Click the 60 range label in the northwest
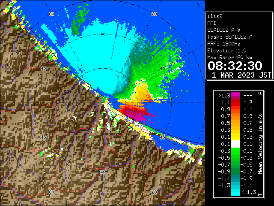The image size is (274, 206). [x=51, y=14]
